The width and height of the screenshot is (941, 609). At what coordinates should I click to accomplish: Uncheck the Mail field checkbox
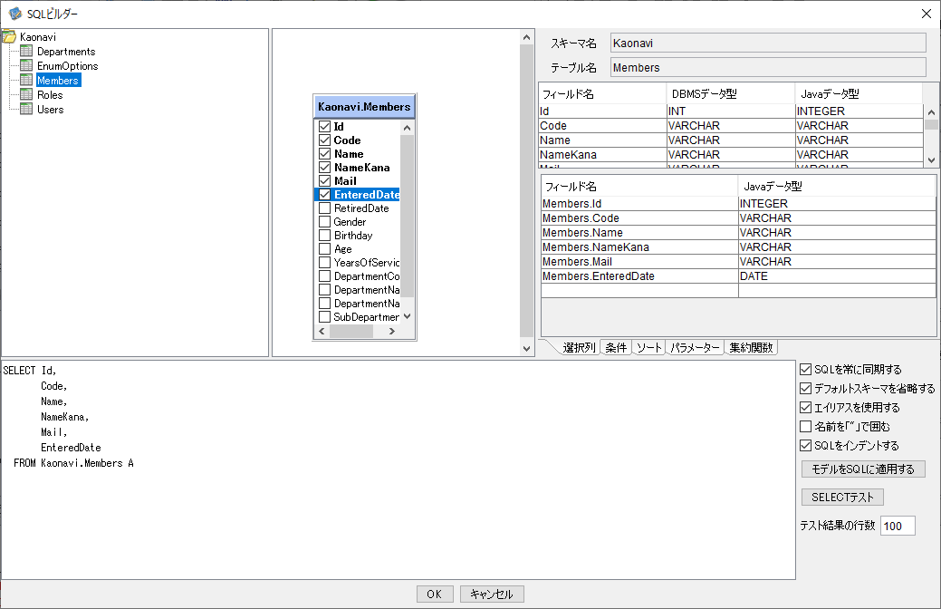coord(324,180)
